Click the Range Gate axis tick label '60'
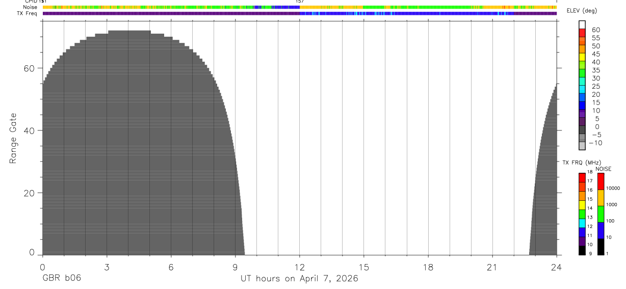626x289 pixels. 30,68
